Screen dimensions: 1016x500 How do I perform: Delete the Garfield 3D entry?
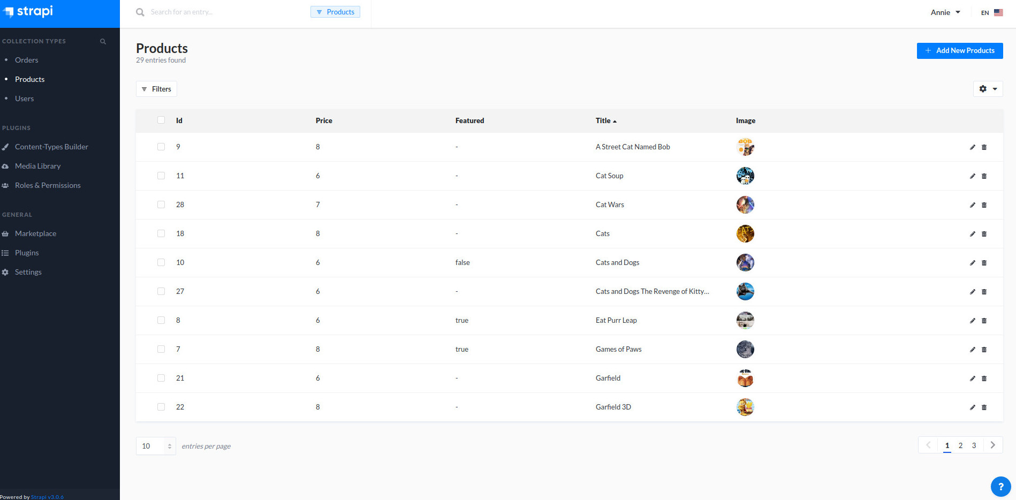tap(984, 407)
